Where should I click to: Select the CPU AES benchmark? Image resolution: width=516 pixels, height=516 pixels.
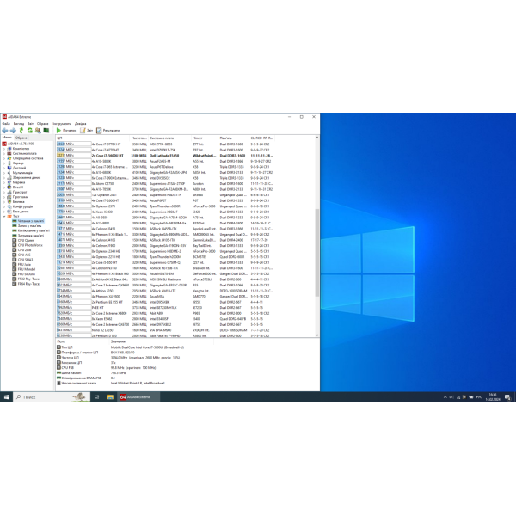click(24, 255)
